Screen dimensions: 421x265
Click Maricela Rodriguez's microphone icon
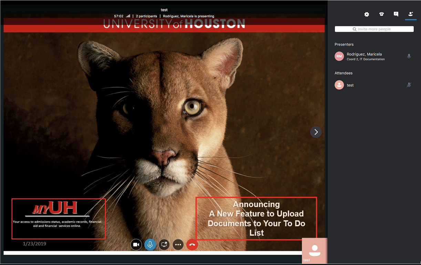click(409, 56)
